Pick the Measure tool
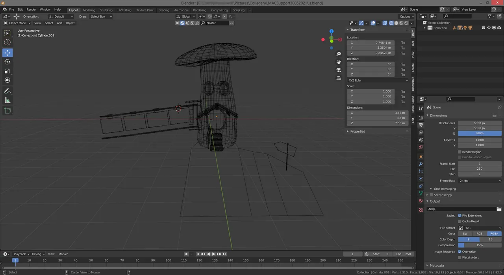504x275 pixels. (7, 100)
